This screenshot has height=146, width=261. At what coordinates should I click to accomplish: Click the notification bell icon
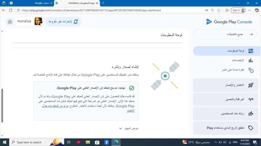click(76, 22)
